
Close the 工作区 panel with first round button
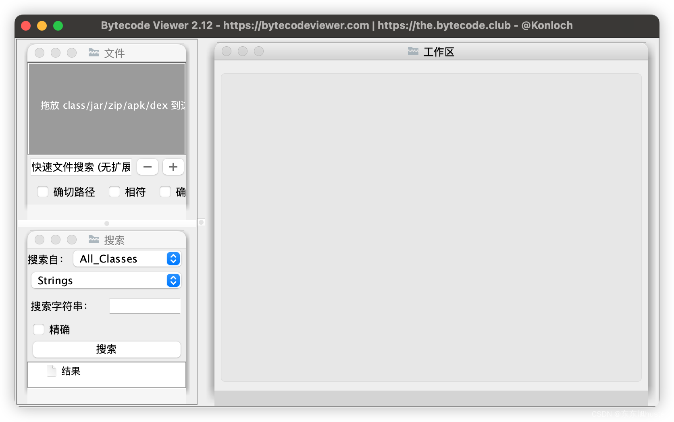(x=227, y=51)
